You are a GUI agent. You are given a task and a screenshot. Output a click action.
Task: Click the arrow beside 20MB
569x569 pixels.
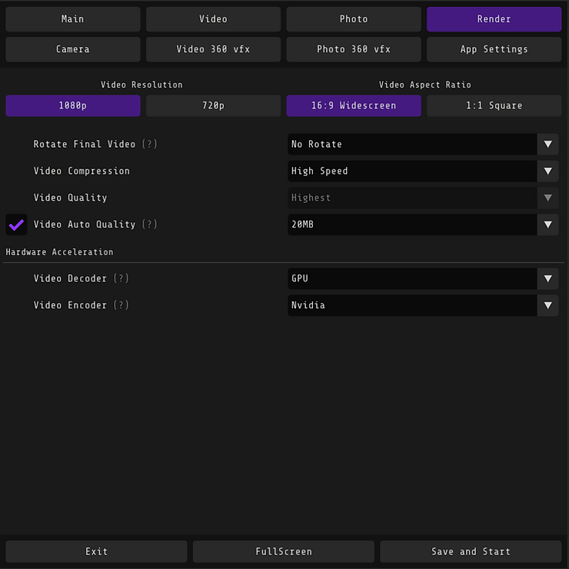(x=547, y=225)
